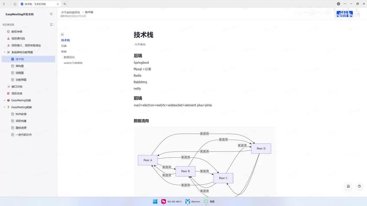Select EasyMeeting前端 in the tree

click(22, 107)
